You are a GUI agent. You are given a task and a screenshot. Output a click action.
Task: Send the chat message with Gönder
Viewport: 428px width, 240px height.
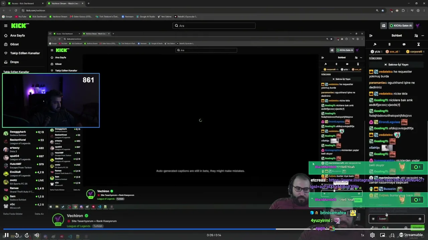coord(418,228)
